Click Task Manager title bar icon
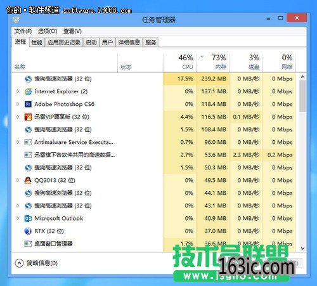The image size is (317, 286). point(16,20)
